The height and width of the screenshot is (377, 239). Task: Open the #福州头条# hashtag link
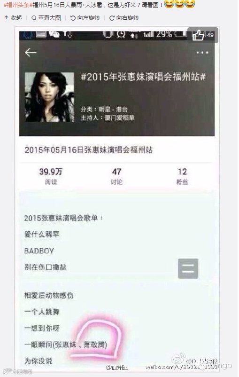pyautogui.click(x=18, y=5)
